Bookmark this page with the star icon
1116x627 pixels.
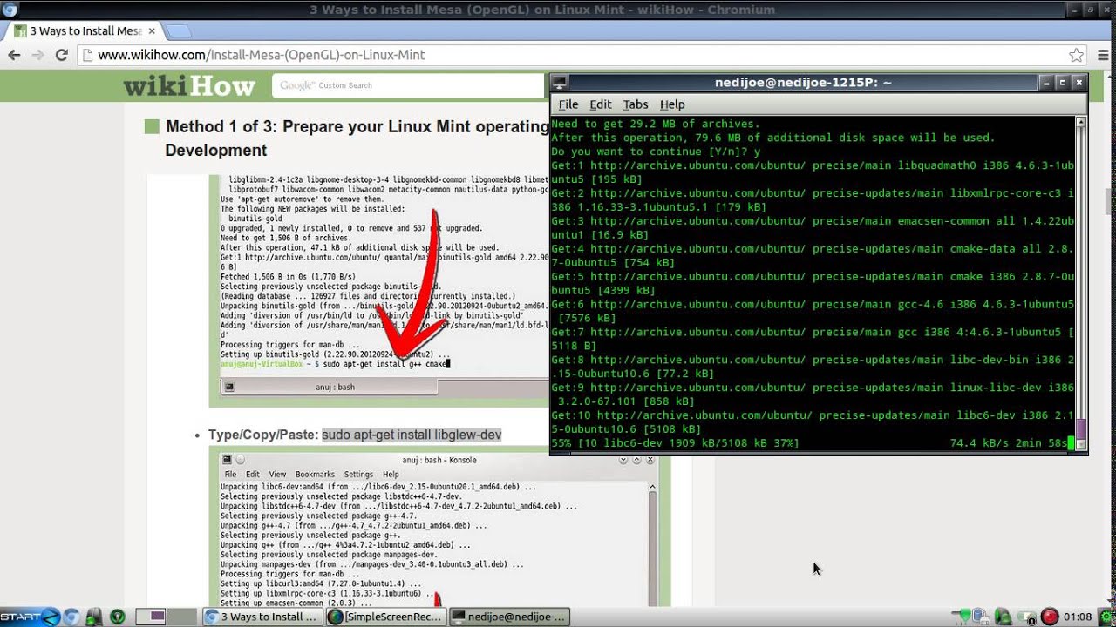(x=1077, y=55)
